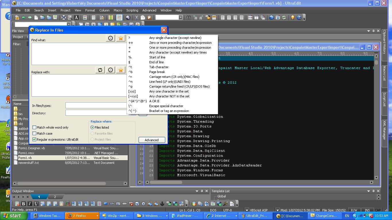The width and height of the screenshot is (392, 220).
Task: Enable Match whole word only checkbox
Action: click(x=34, y=127)
